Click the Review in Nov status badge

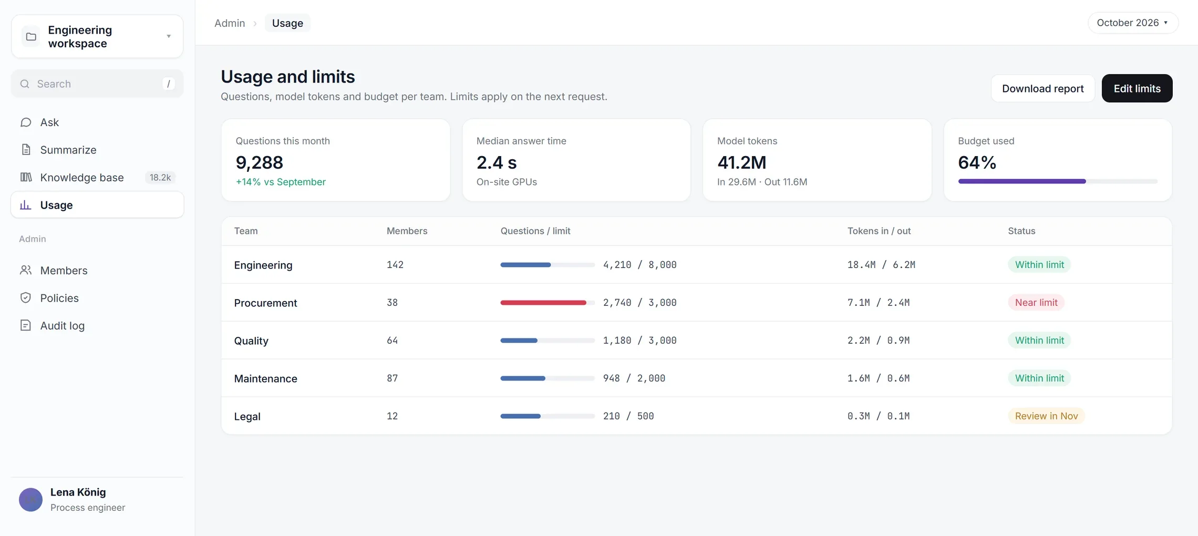[x=1046, y=416]
